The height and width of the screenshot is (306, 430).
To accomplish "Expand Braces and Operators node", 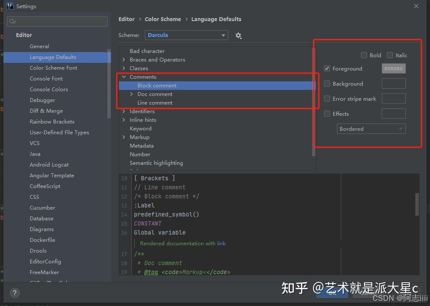I will (124, 59).
